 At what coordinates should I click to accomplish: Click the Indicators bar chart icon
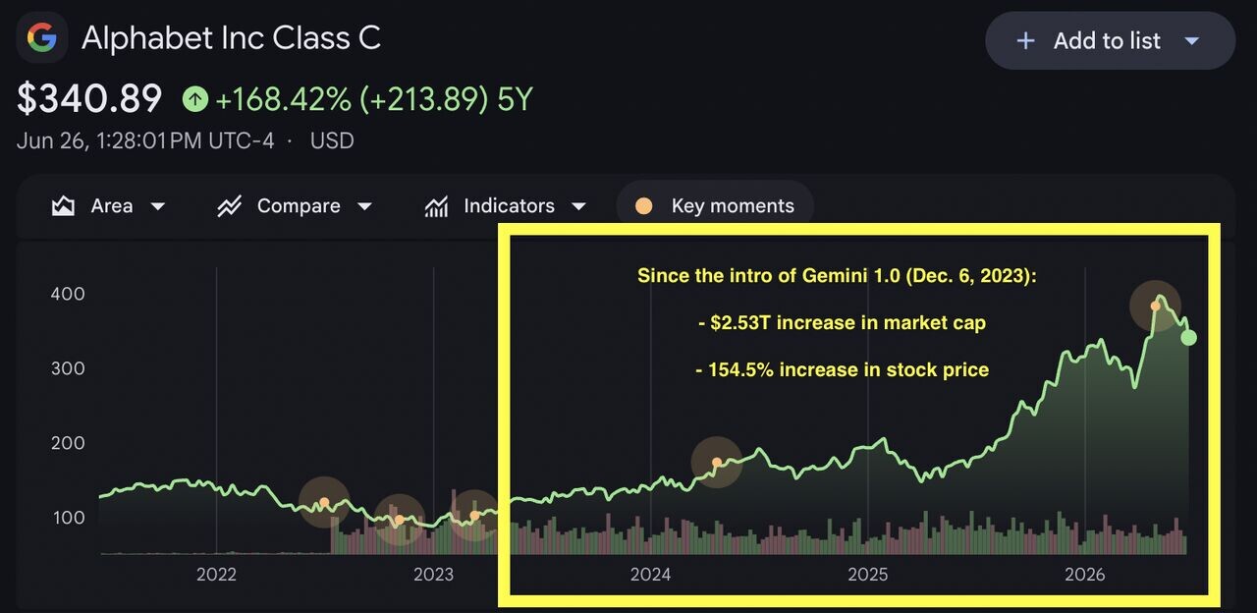coord(436,206)
